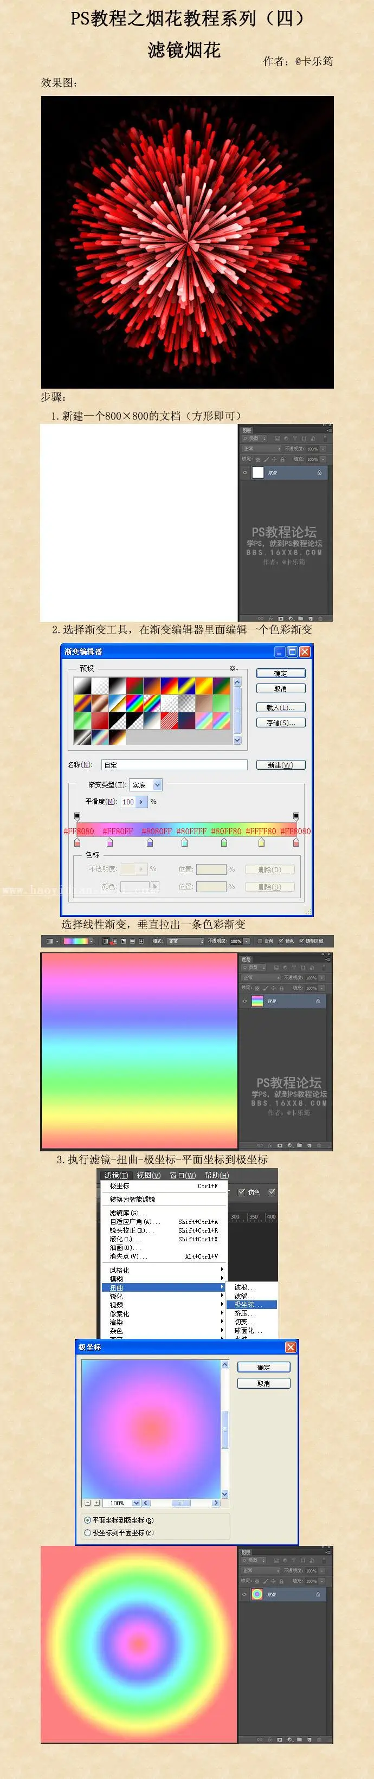This screenshot has height=1779, width=374.
Task: Toggle the 透明区域 checkbox
Action: [x=301, y=940]
